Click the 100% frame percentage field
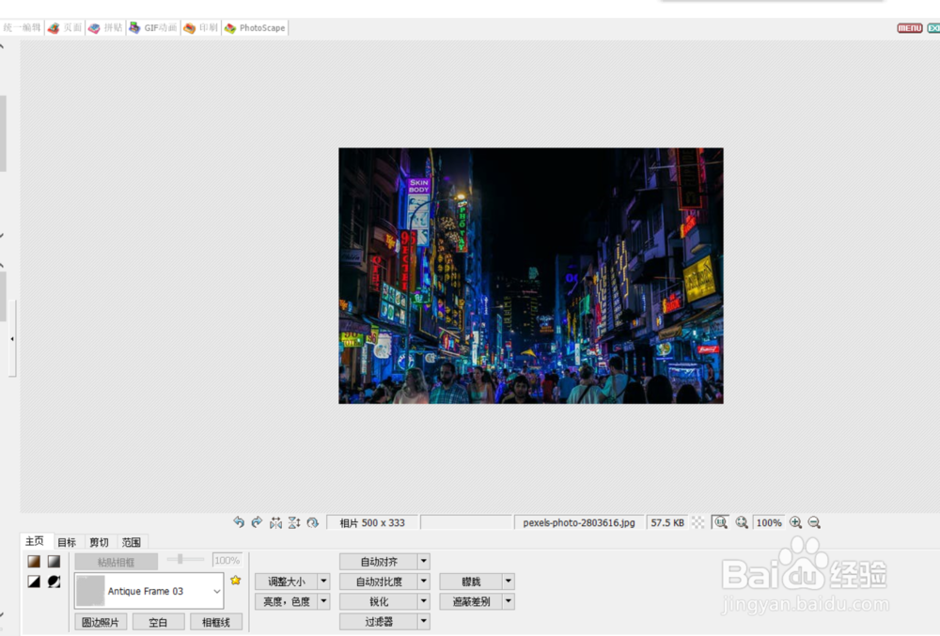 tap(227, 560)
